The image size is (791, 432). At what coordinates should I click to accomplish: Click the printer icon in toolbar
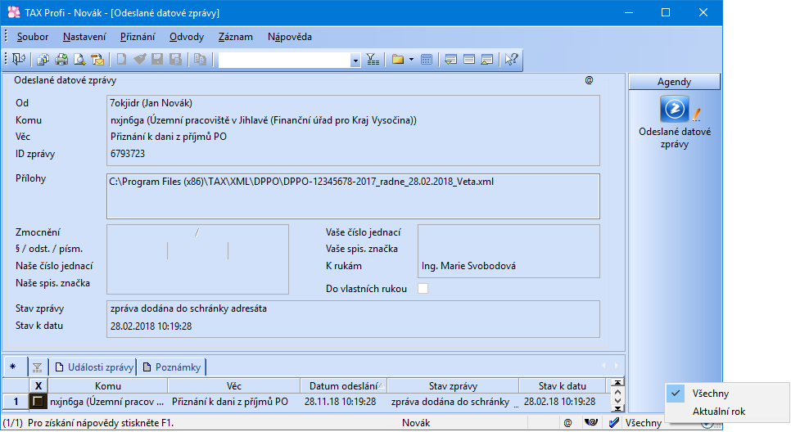(x=61, y=60)
